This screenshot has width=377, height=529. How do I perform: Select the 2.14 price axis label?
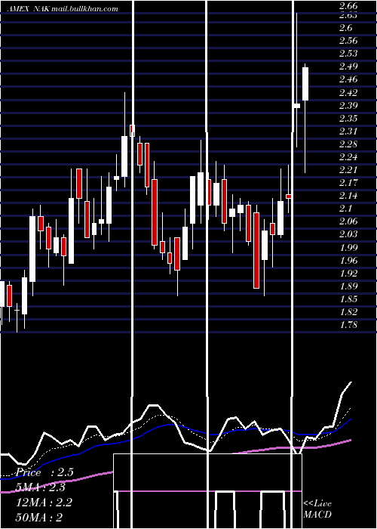pos(348,196)
